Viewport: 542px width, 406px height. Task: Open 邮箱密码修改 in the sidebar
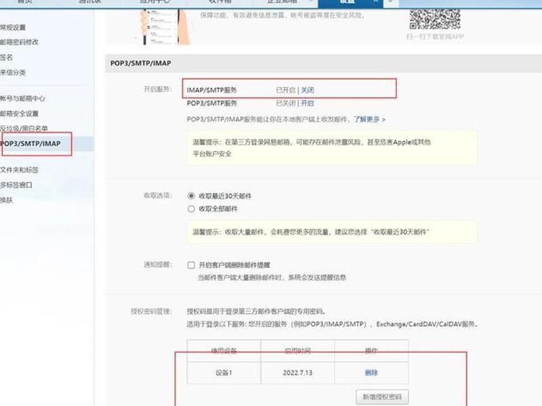coord(20,42)
